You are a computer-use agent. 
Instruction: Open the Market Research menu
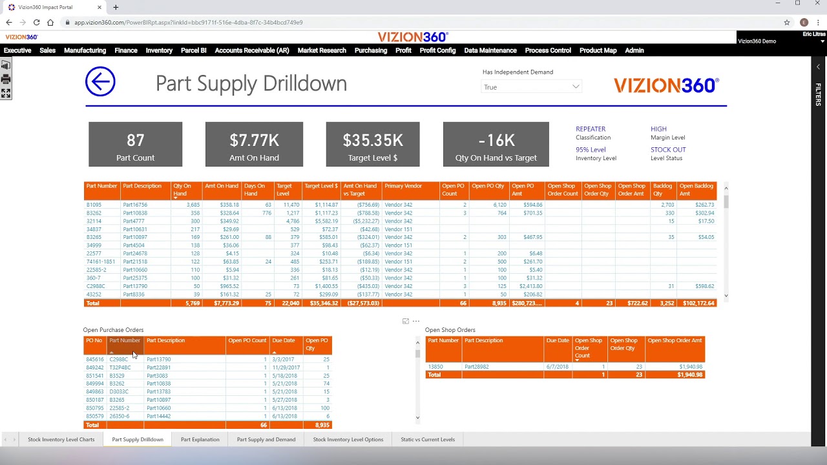(322, 50)
